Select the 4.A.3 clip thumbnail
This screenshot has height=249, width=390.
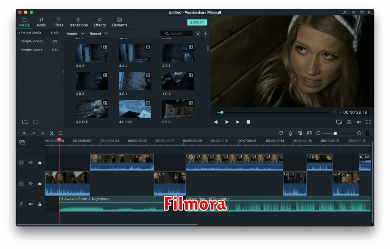coord(92,53)
